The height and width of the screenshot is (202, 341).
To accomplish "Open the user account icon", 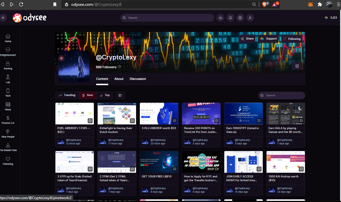I will [x=250, y=18].
